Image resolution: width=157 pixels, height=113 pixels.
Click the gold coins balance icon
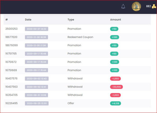click(x=154, y=6)
